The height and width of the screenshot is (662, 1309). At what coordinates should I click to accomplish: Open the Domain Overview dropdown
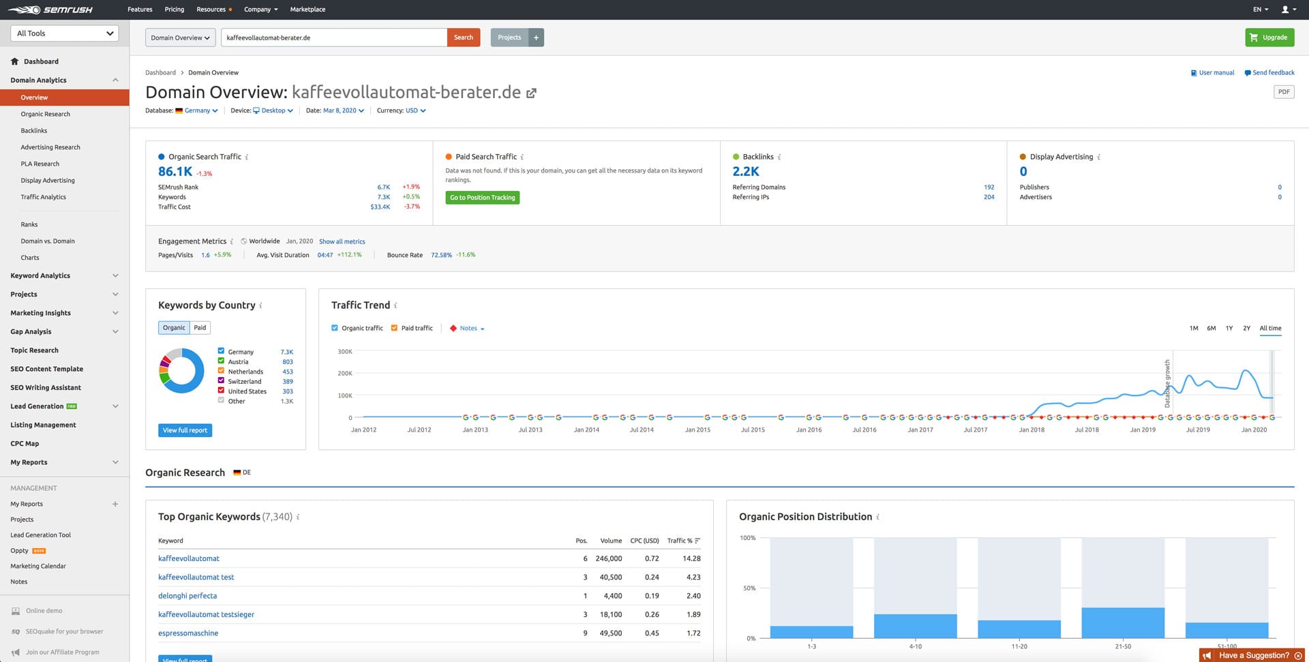tap(181, 37)
